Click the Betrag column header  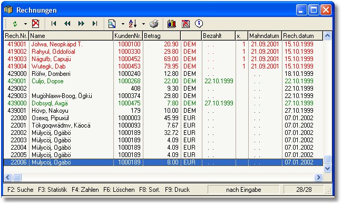click(x=162, y=36)
